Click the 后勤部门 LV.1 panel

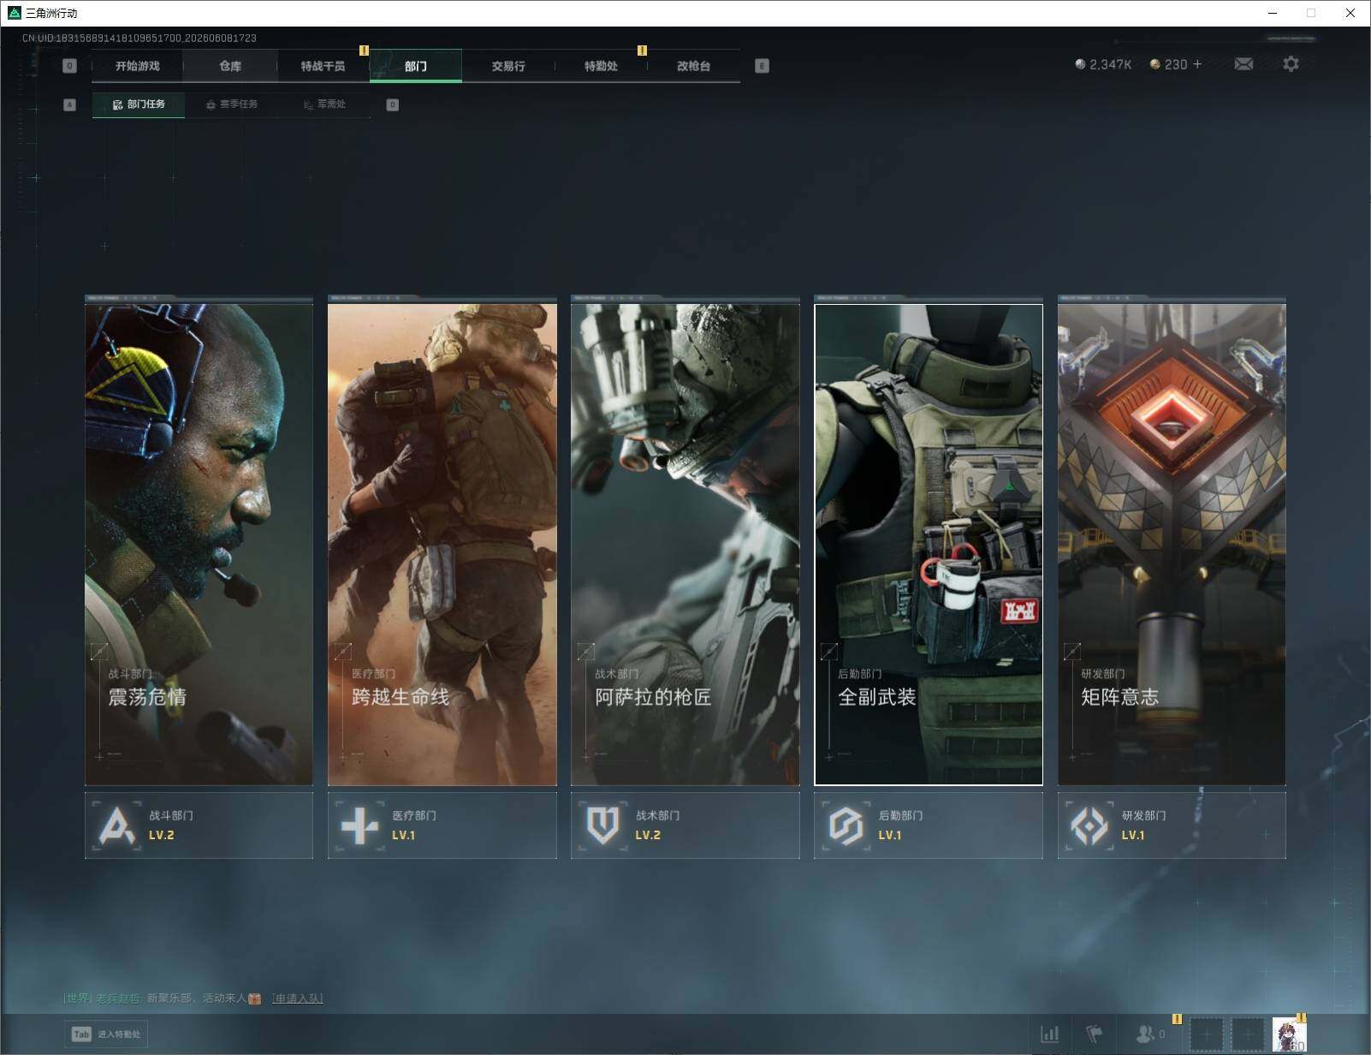tap(929, 826)
